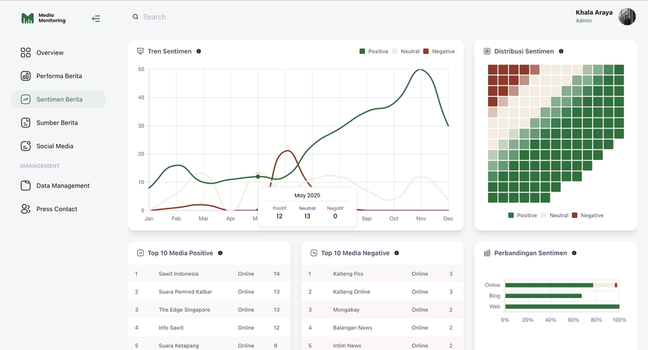This screenshot has height=350, width=648.
Task: Click info icon next to Perbandingan Sentimen
Action: tap(574, 254)
